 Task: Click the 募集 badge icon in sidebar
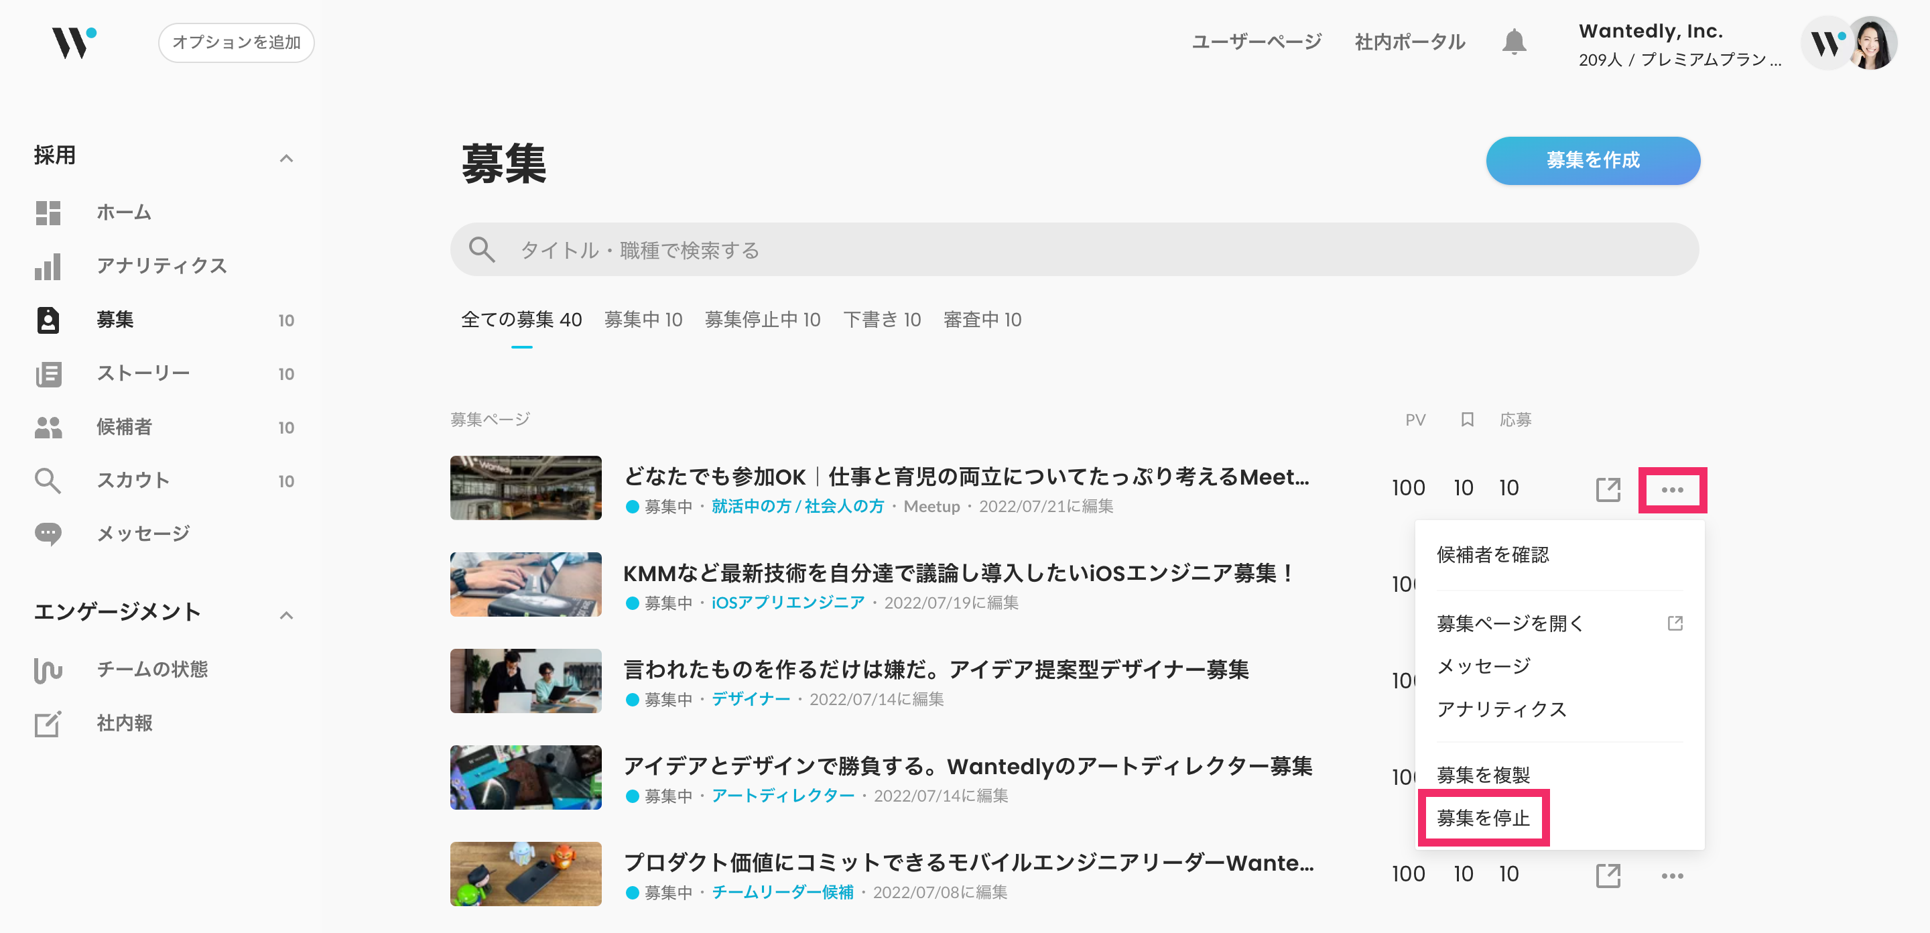click(x=48, y=320)
